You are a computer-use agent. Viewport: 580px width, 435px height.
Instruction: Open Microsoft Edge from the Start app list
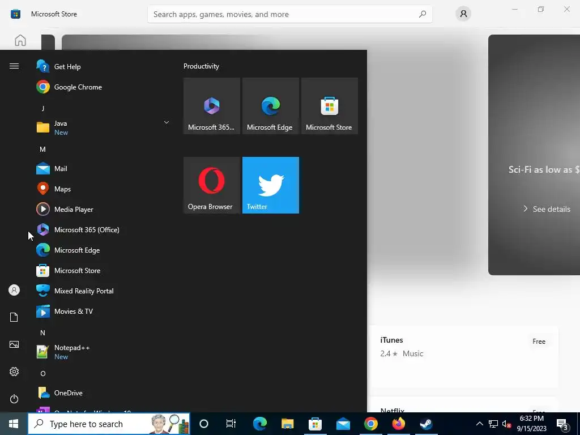pos(103,250)
